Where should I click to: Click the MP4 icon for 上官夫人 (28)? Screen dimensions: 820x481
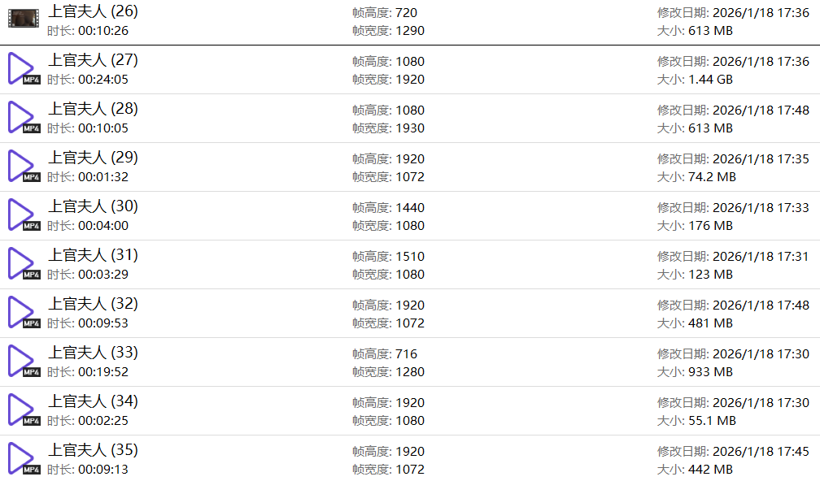[x=22, y=118]
